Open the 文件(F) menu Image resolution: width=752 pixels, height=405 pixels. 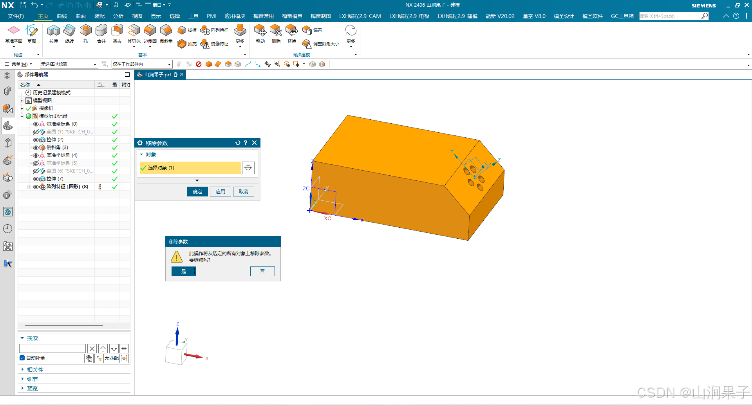(16, 16)
